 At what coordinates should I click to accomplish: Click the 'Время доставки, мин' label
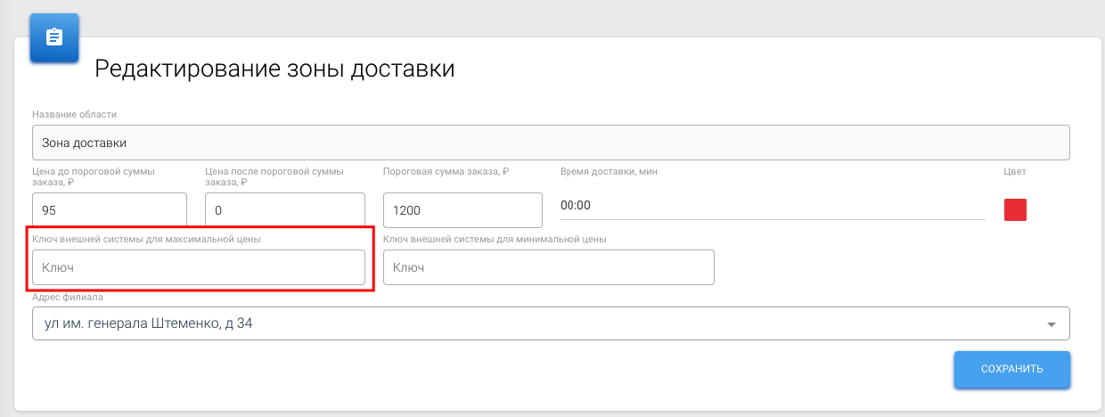pyautogui.click(x=609, y=171)
